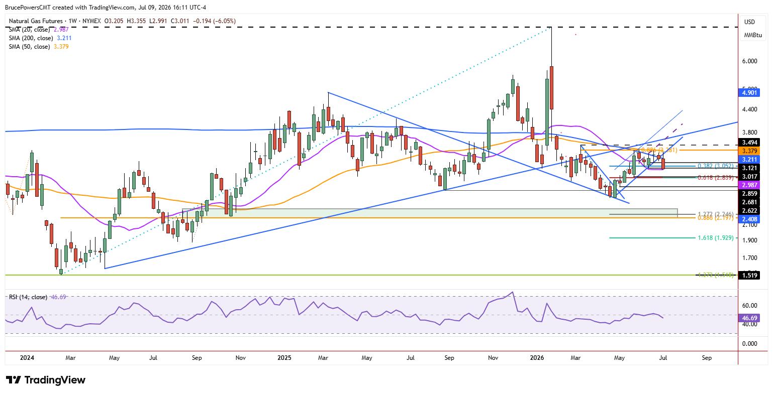
Task: Click the MMBtu unit label on the price axis
Action: point(752,35)
